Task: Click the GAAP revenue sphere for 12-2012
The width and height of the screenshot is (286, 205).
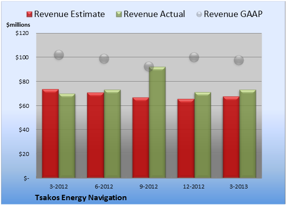Action: pos(194,57)
